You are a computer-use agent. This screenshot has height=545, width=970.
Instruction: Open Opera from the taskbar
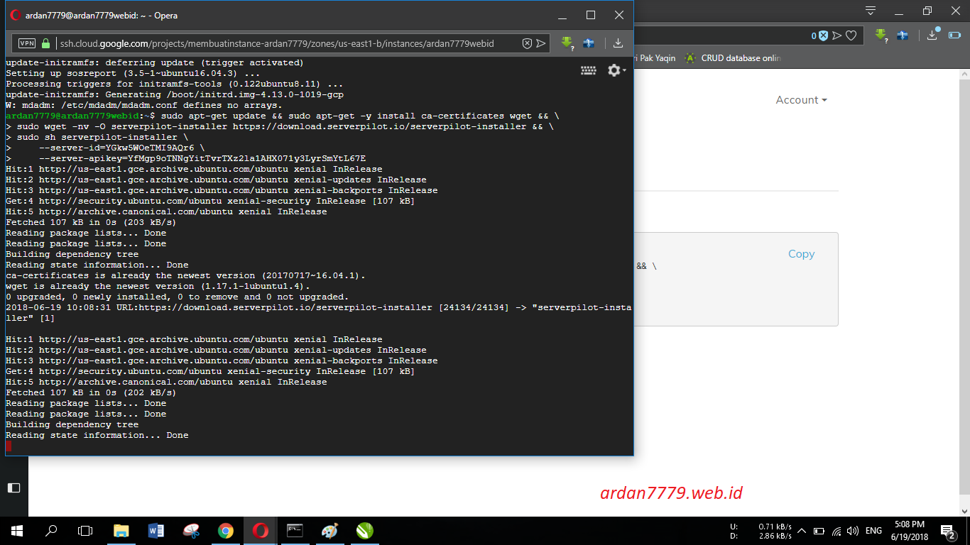[x=261, y=530]
